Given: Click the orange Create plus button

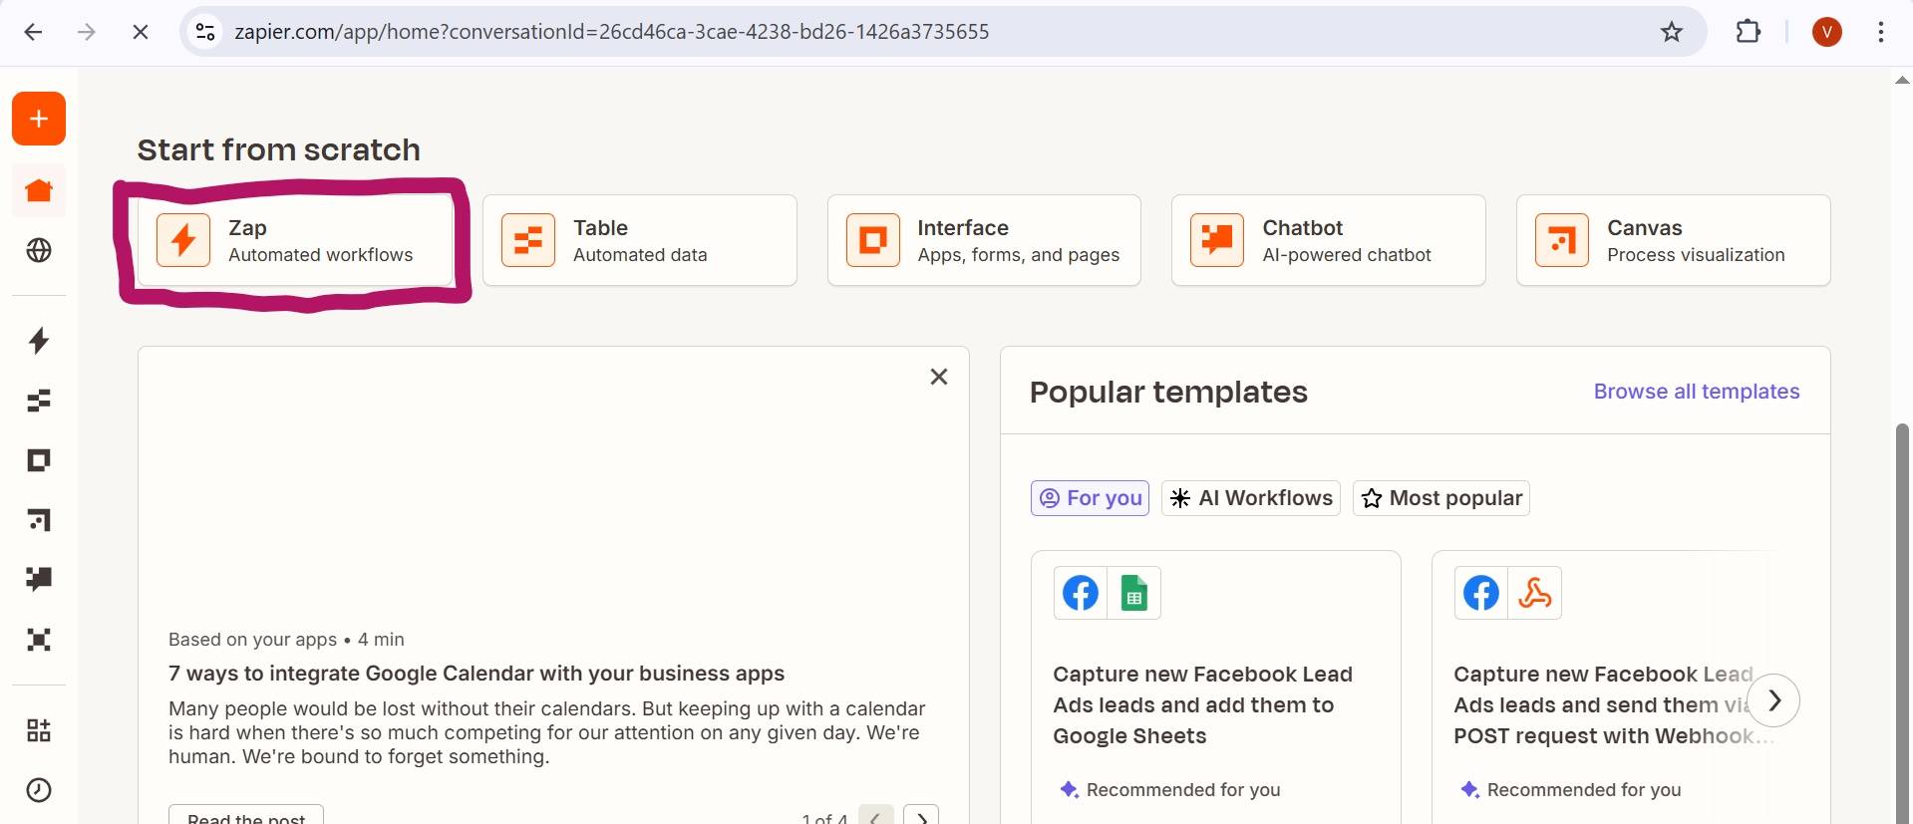Looking at the screenshot, I should [39, 120].
